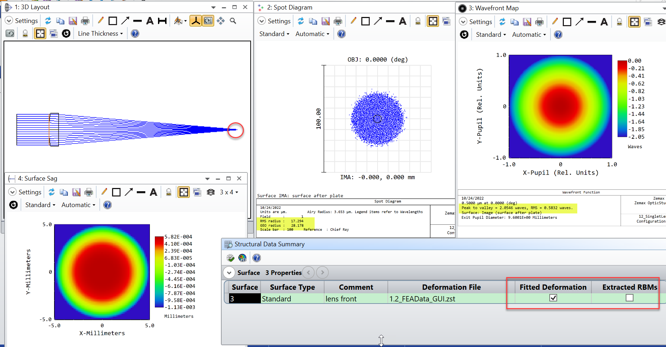Image resolution: width=666 pixels, height=347 pixels.
Task: Print the Spot Diagram
Action: click(x=338, y=21)
